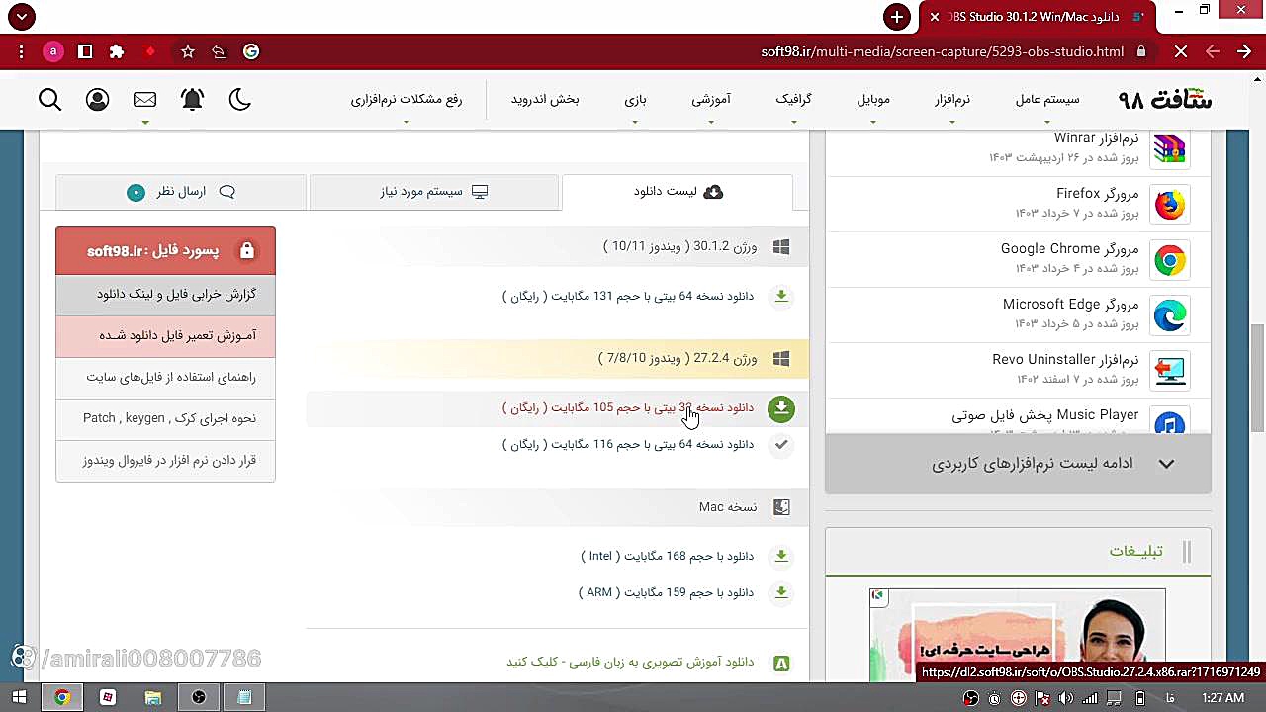This screenshot has width=1266, height=712.
Task: Click the taskbar volume speaker icon
Action: coord(1066,698)
